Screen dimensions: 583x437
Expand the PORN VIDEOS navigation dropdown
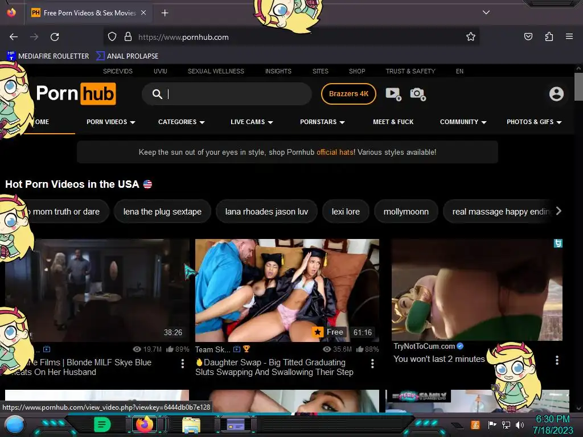point(111,122)
